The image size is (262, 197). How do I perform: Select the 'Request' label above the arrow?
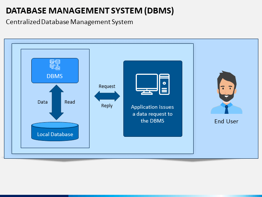click(x=107, y=86)
